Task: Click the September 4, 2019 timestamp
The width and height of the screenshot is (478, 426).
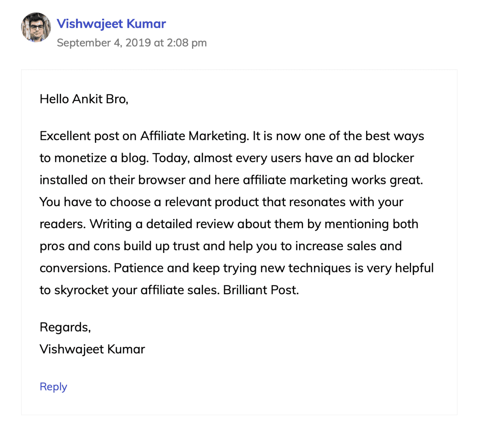Action: 132,43
